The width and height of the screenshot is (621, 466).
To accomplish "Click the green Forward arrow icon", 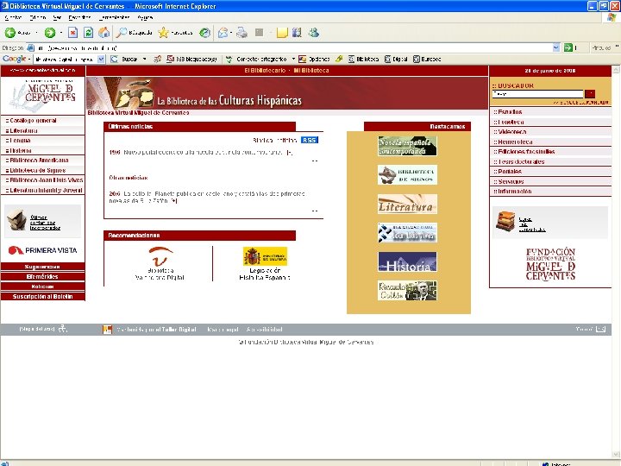I will click(50, 33).
